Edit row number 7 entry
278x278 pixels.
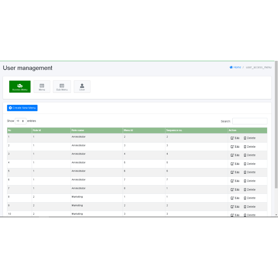point(235,189)
